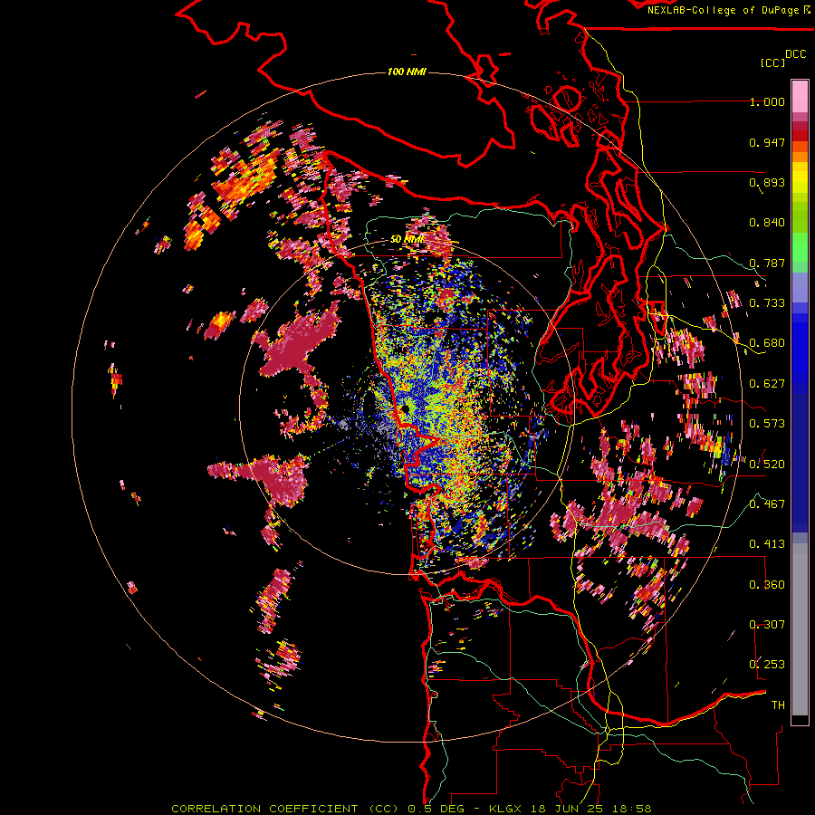
Task: Click the 0.733 scale value
Action: pyautogui.click(x=767, y=303)
